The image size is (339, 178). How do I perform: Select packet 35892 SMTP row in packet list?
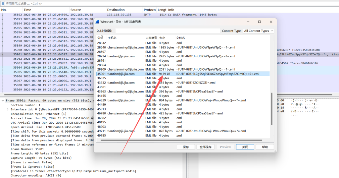pyautogui.click(x=169, y=15)
